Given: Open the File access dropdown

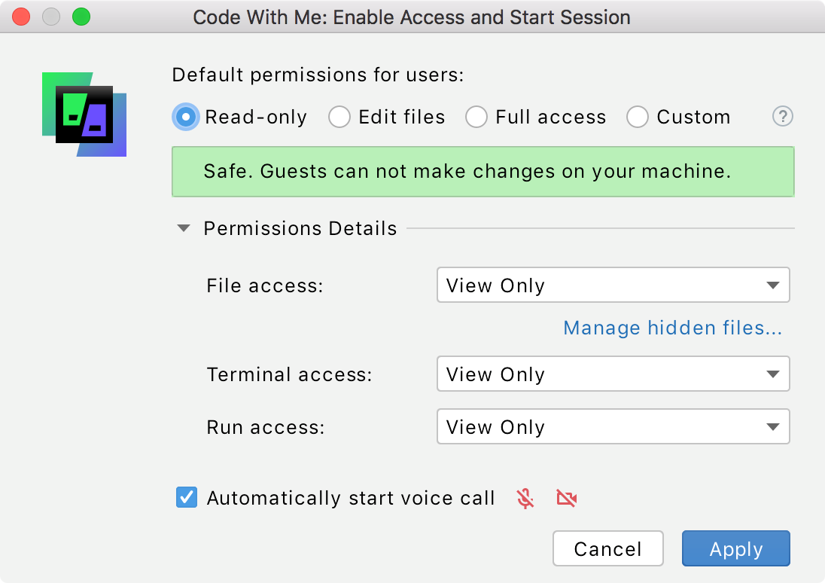Looking at the screenshot, I should point(612,285).
